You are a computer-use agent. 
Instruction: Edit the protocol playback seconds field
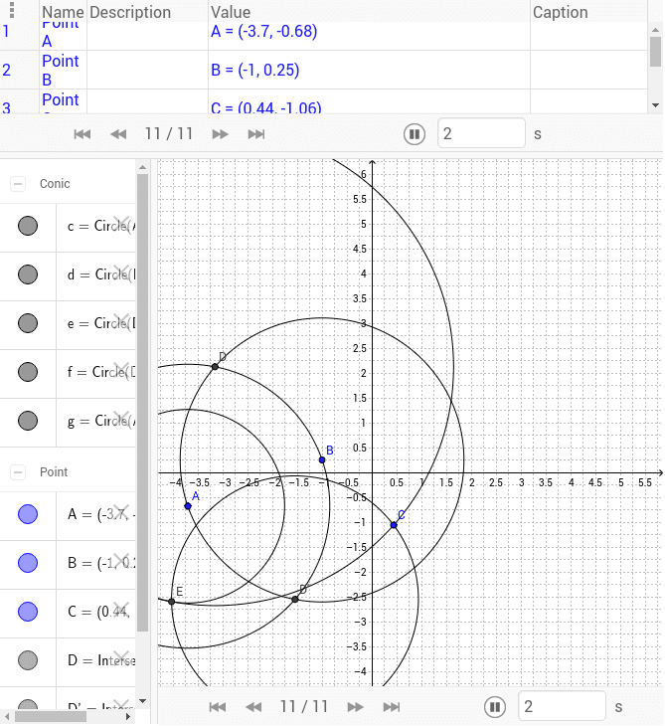pyautogui.click(x=481, y=133)
